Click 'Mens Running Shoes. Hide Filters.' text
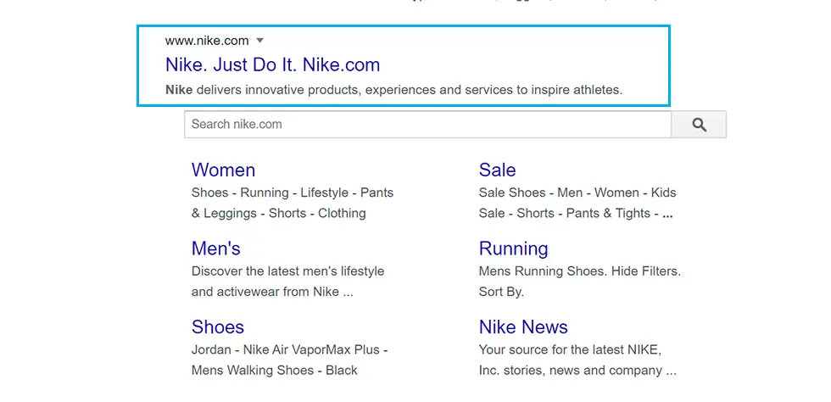The height and width of the screenshot is (402, 831). [x=580, y=271]
